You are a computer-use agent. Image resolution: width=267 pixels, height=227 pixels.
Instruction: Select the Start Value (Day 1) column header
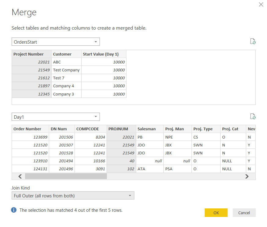104,54
